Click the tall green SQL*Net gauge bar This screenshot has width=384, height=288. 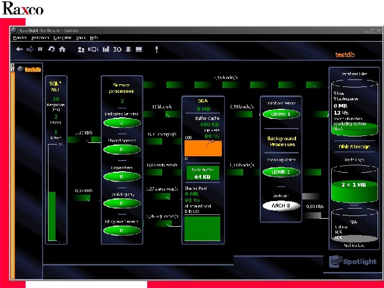point(52,217)
